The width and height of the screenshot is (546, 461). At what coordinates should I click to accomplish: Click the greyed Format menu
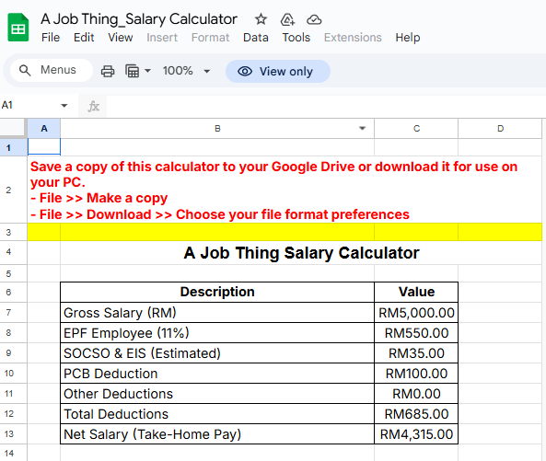pyautogui.click(x=210, y=38)
